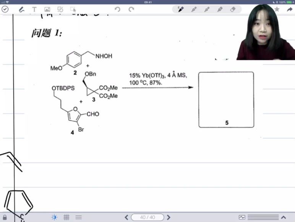295x222 pixels.
Task: Toggle the lined paper icon
Action: (78, 217)
